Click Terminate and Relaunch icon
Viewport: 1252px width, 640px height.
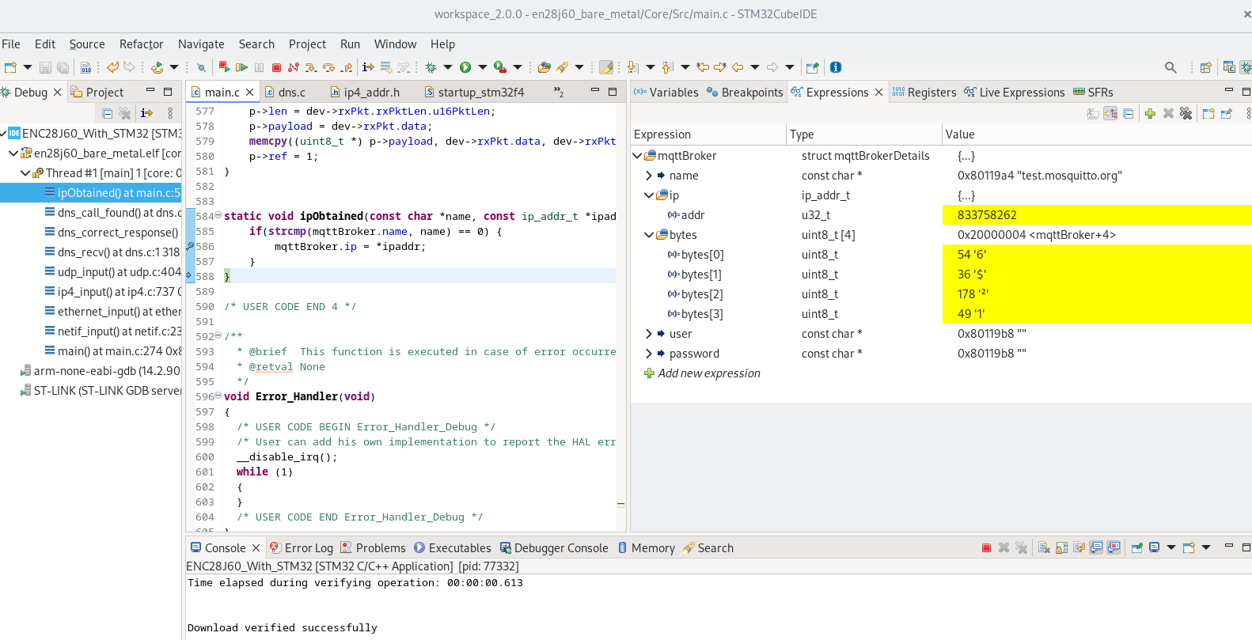coord(224,67)
